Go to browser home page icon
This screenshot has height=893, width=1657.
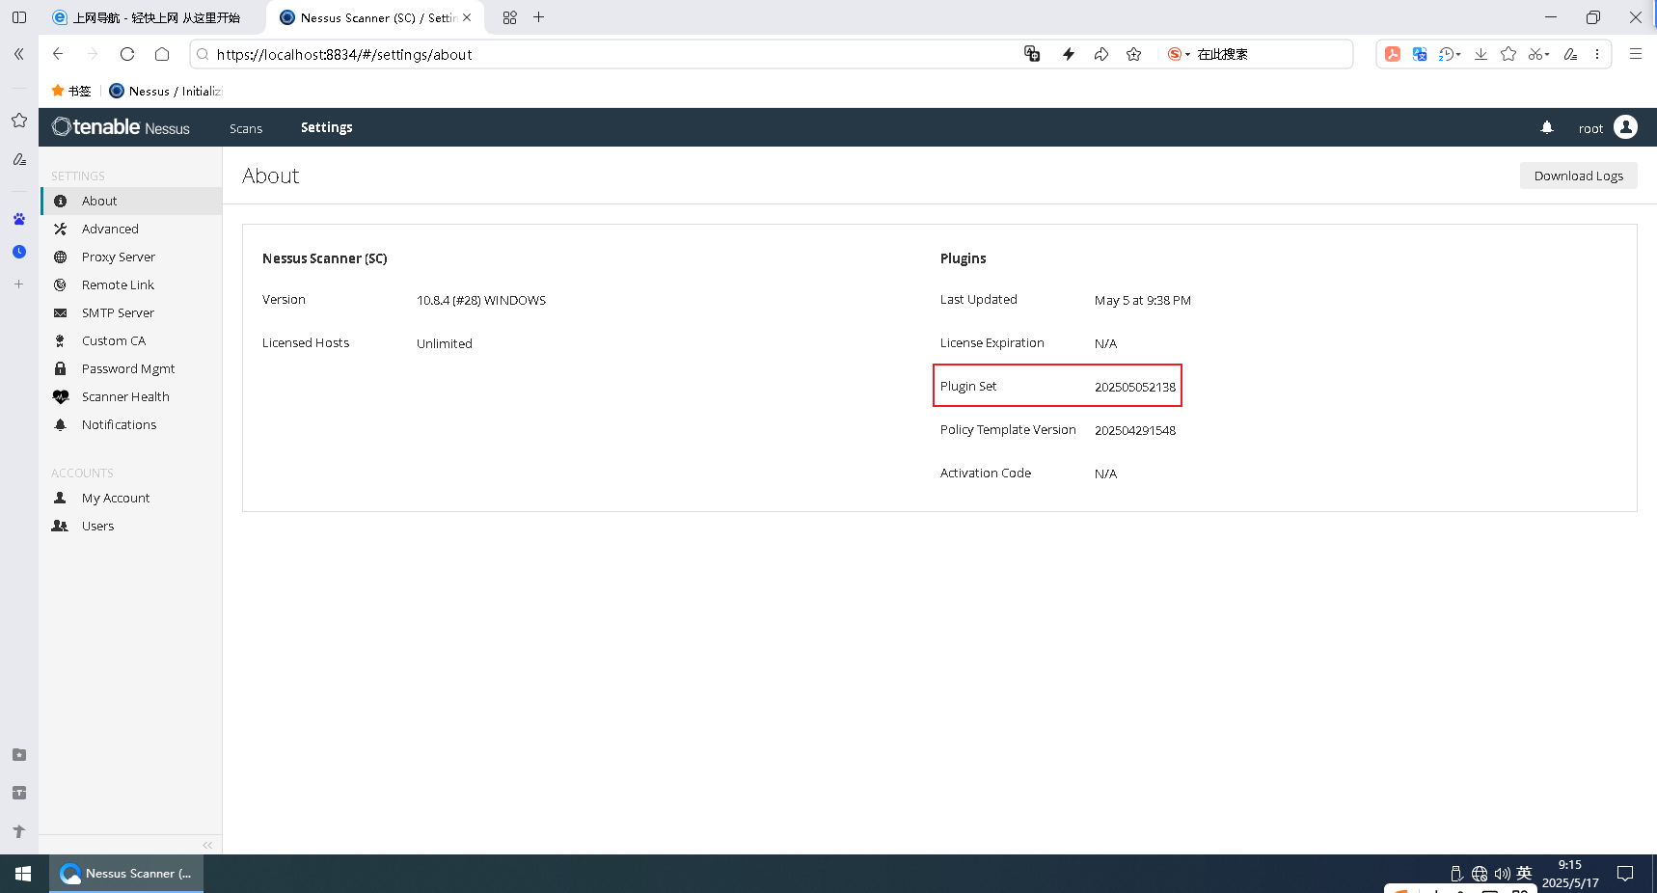pos(162,54)
